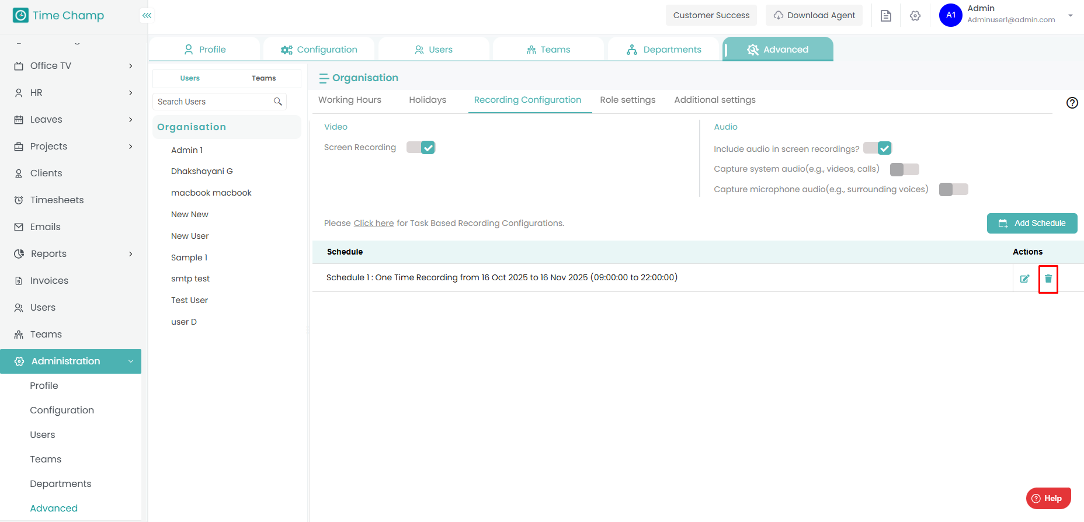Viewport: 1084px width, 522px height.
Task: Open the Departments top tab
Action: tap(663, 50)
